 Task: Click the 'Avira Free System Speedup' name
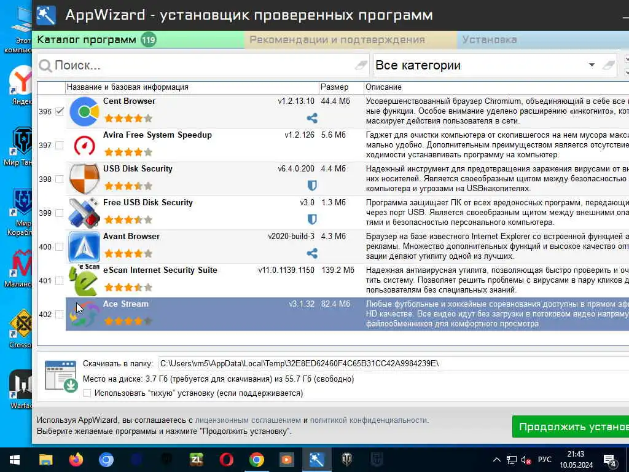pyautogui.click(x=157, y=135)
